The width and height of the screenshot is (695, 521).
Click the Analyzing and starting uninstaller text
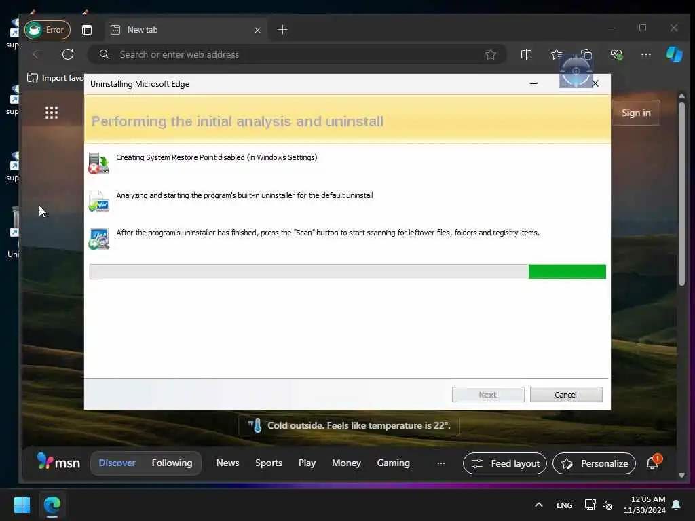(x=244, y=195)
